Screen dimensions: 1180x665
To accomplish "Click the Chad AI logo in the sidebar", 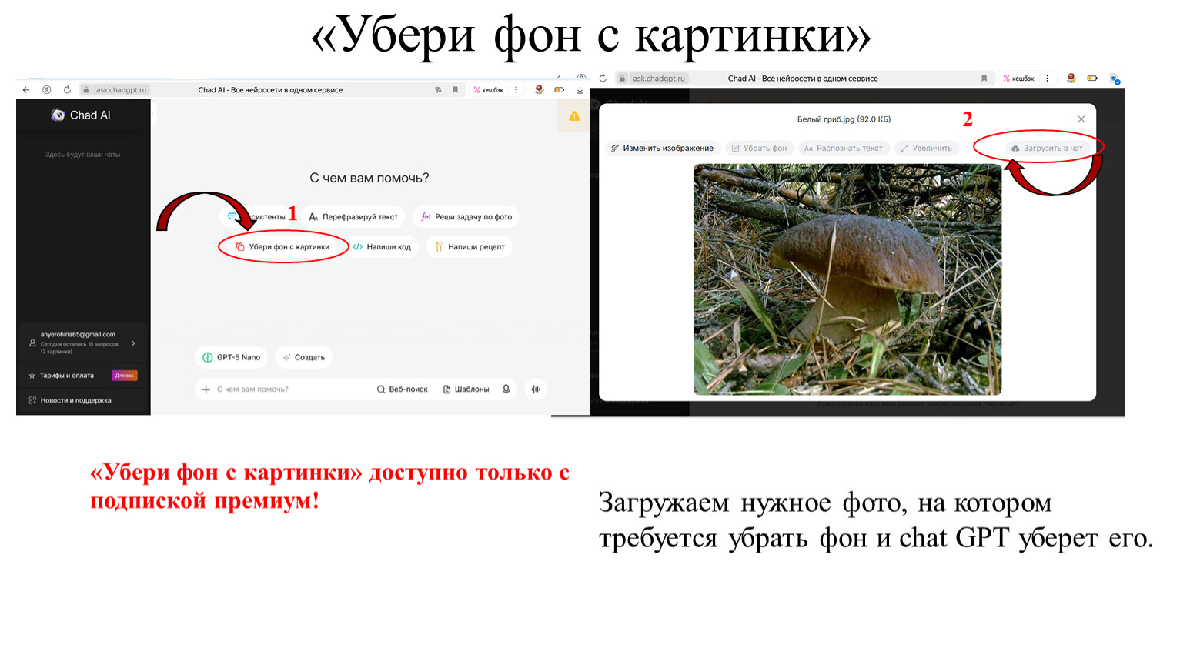I will [81, 115].
